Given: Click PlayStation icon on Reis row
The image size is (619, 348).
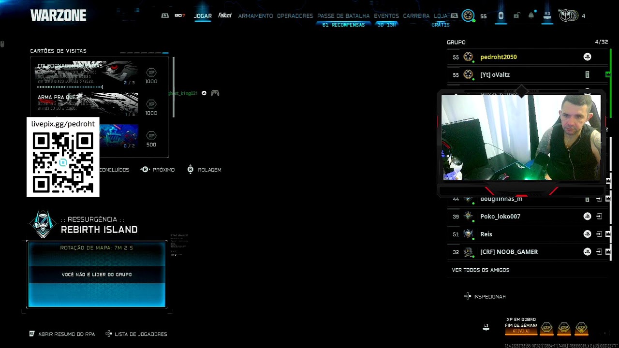Looking at the screenshot, I should [x=587, y=234].
